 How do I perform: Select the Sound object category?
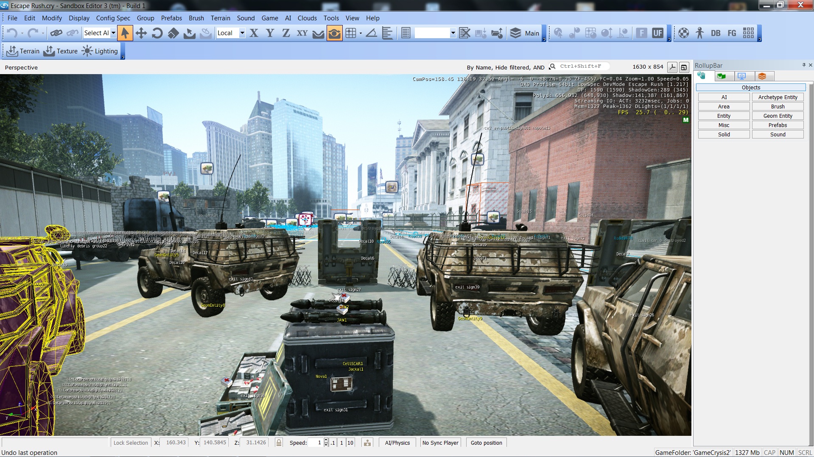[x=778, y=135]
